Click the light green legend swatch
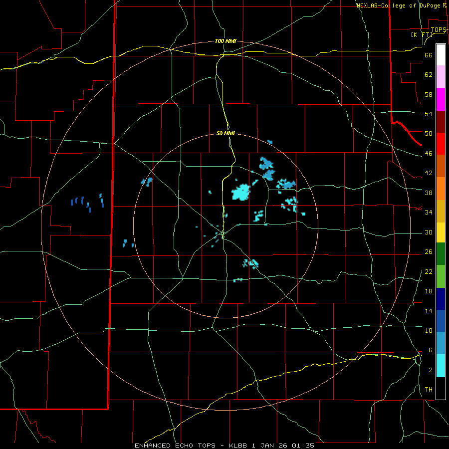The height and width of the screenshot is (449, 449). (x=441, y=276)
